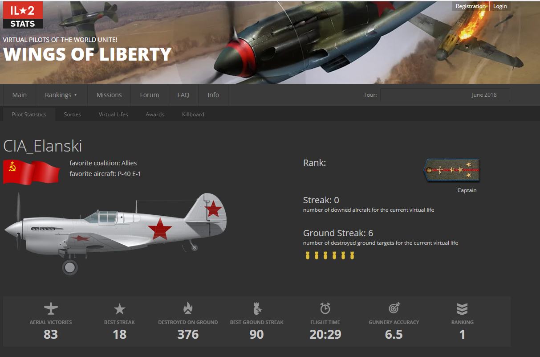Click the IL-2 Stats logo
This screenshot has height=357, width=540.
point(23,15)
